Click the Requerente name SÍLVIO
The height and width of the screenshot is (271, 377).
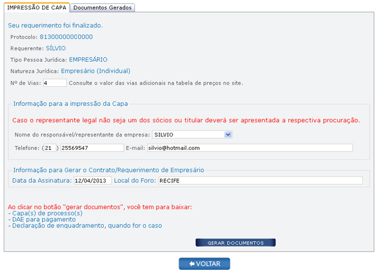click(56, 48)
